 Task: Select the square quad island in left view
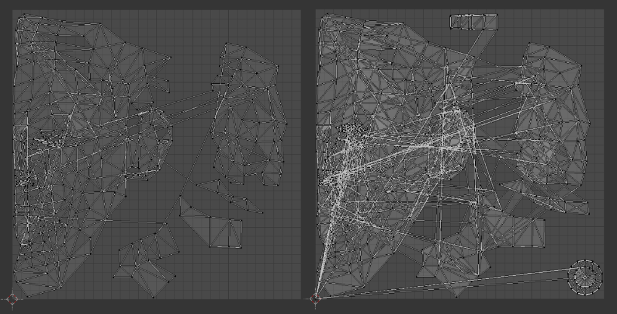click(225, 233)
